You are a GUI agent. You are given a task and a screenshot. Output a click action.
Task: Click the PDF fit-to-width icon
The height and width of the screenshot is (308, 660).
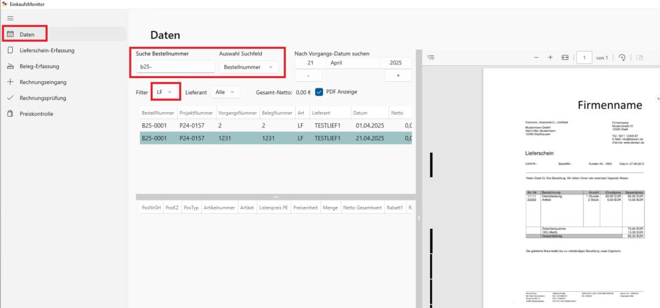(565, 57)
